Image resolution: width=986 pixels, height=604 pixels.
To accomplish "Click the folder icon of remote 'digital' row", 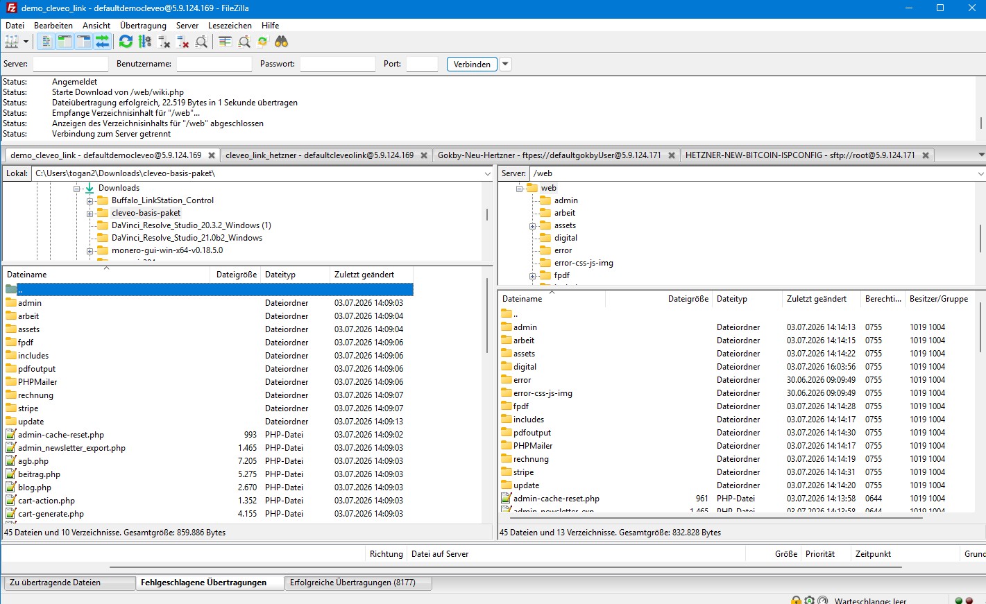I will click(x=507, y=367).
